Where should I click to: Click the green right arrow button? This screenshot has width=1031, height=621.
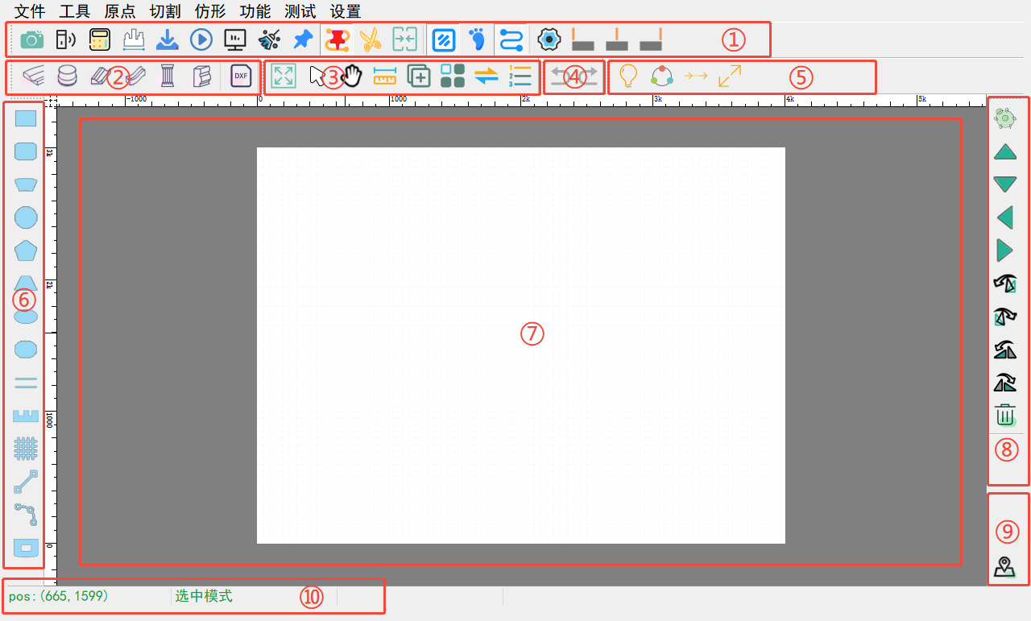pyautogui.click(x=1004, y=250)
